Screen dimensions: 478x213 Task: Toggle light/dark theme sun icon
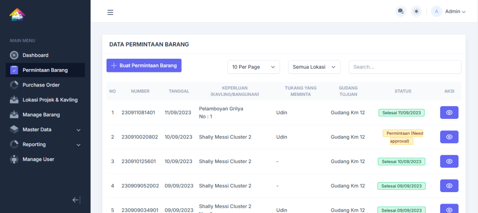point(416,12)
